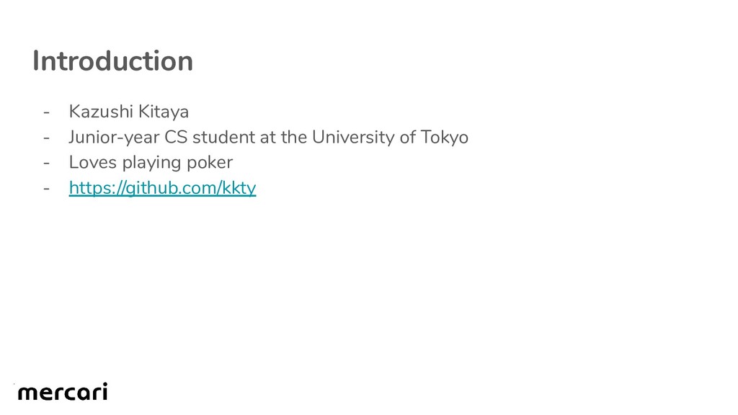This screenshot has width=738, height=415.
Task: Click the word Tokyo
Action: pos(444,138)
